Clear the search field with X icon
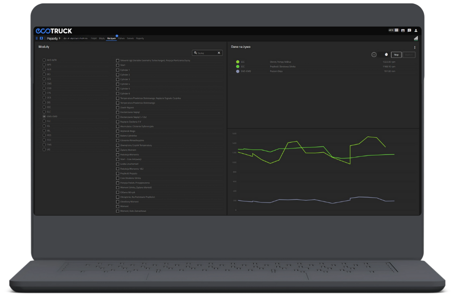 pos(219,53)
